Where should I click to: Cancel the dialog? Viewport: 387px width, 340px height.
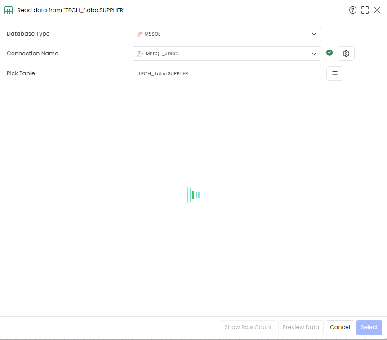(x=340, y=327)
